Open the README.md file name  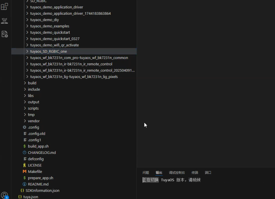coord(38,184)
